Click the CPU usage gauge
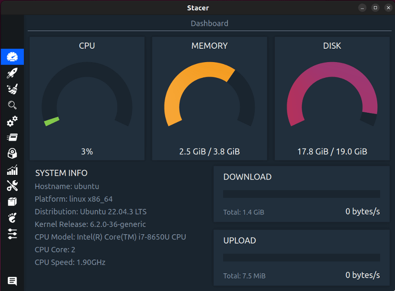Viewport: 395px width, 291px height. 87,94
